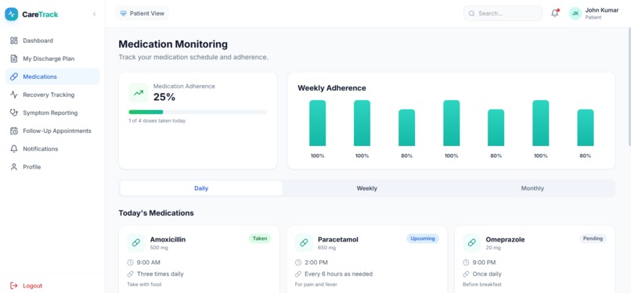
Task: Click the clock icon beside 9:00 AM
Action: [131, 263]
